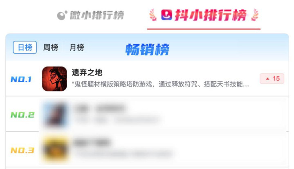Select the 日榜 daily ranking filter

click(x=25, y=47)
